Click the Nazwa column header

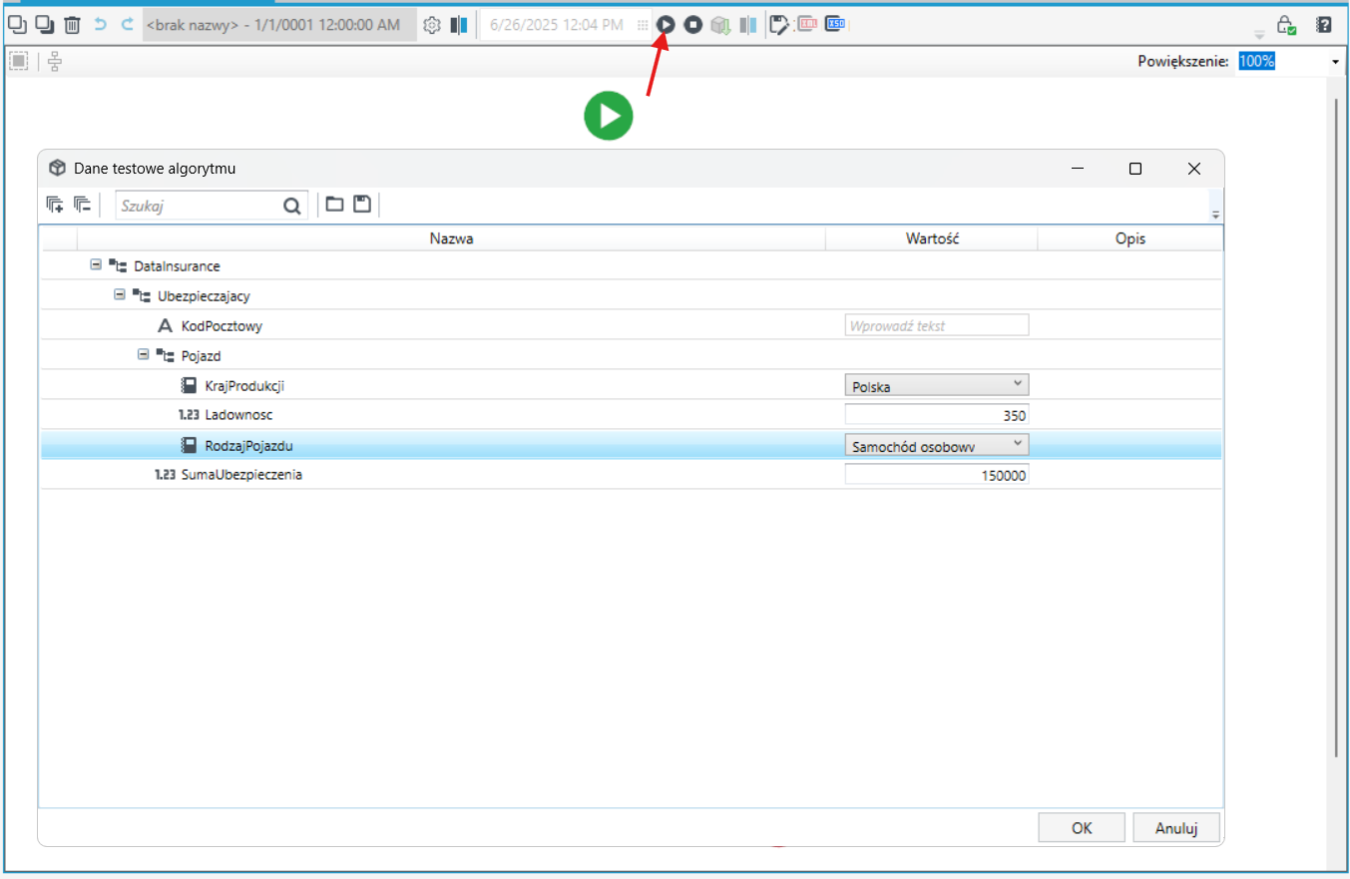click(x=451, y=239)
